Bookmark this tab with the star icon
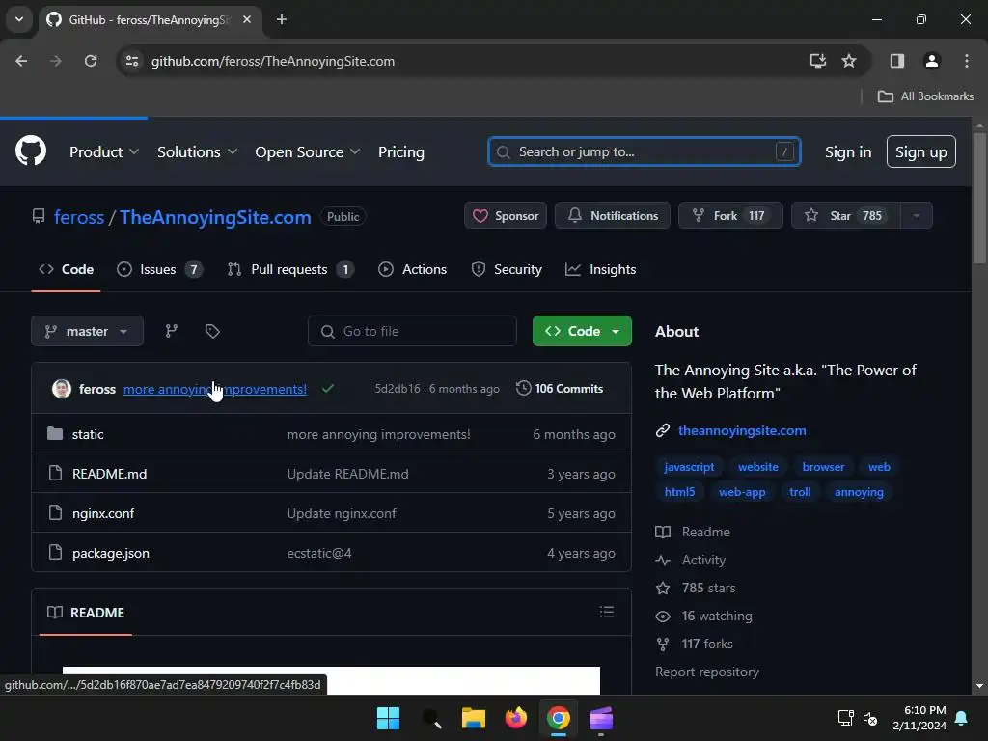The width and height of the screenshot is (988, 741). (x=849, y=61)
